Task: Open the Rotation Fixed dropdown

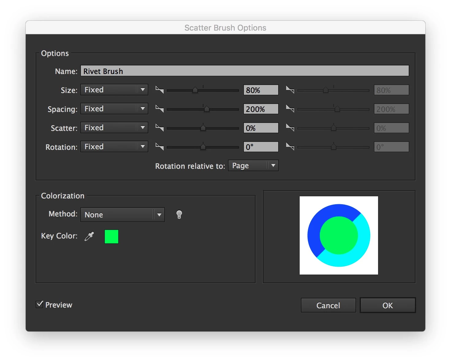Action: [x=114, y=147]
